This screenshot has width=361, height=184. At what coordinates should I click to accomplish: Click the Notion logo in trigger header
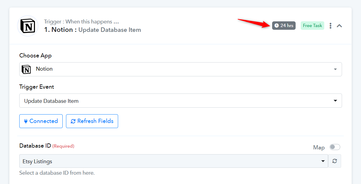(x=28, y=26)
